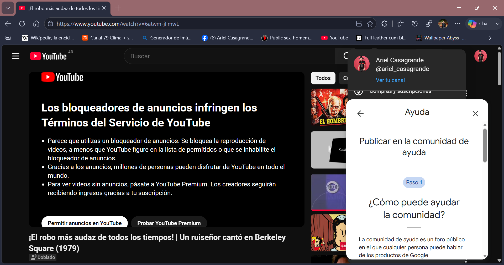The height and width of the screenshot is (265, 504).
Task: Open a new browser tab
Action: click(118, 8)
